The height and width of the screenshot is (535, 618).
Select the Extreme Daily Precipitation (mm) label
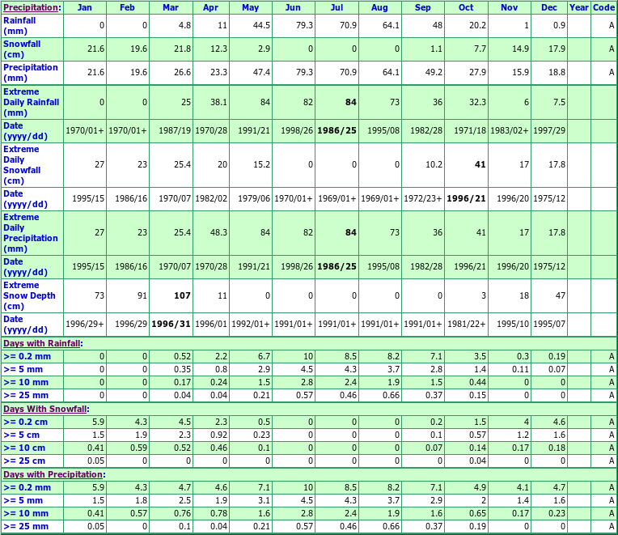coord(31,232)
